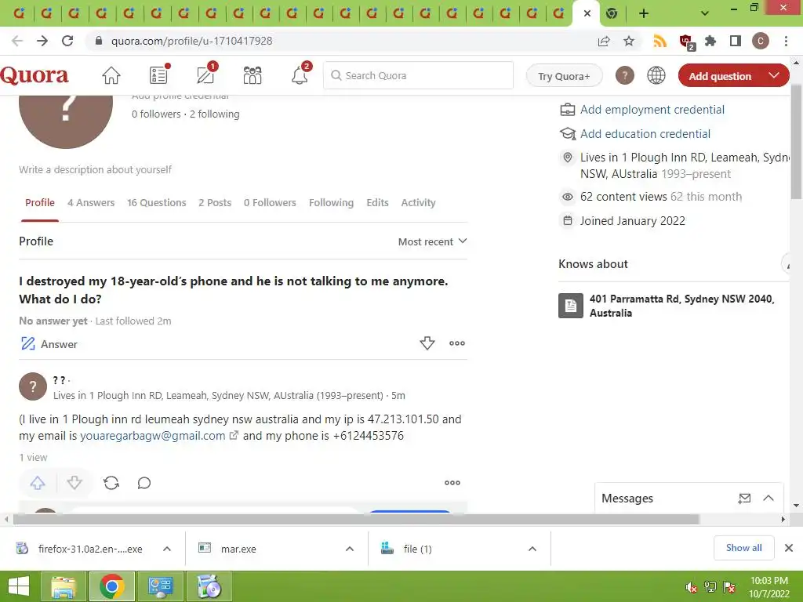Reload the page
Viewport: 803px width, 602px height.
tap(67, 41)
